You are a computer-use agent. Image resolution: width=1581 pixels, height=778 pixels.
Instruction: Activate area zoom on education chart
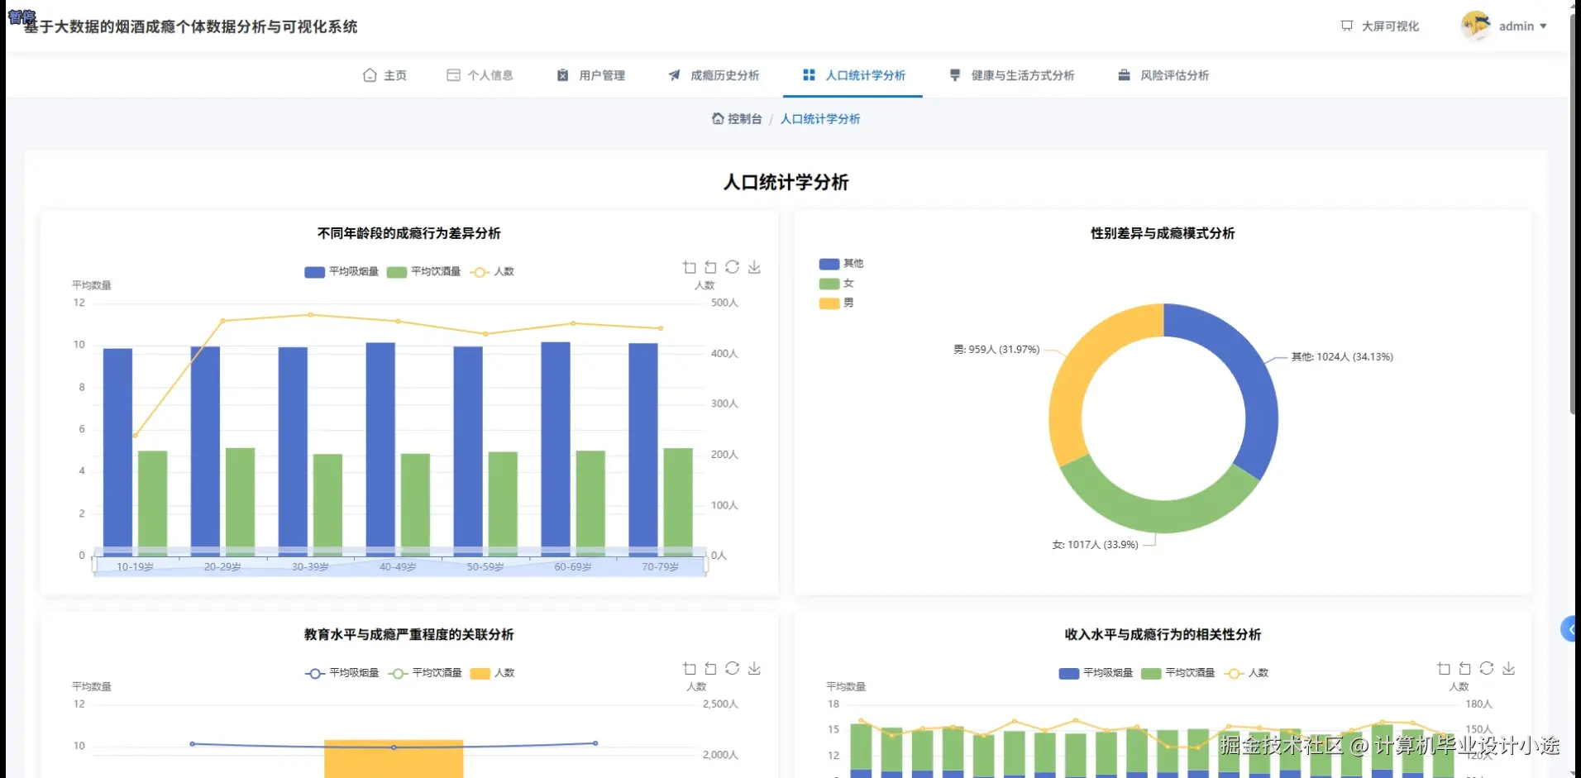point(689,668)
